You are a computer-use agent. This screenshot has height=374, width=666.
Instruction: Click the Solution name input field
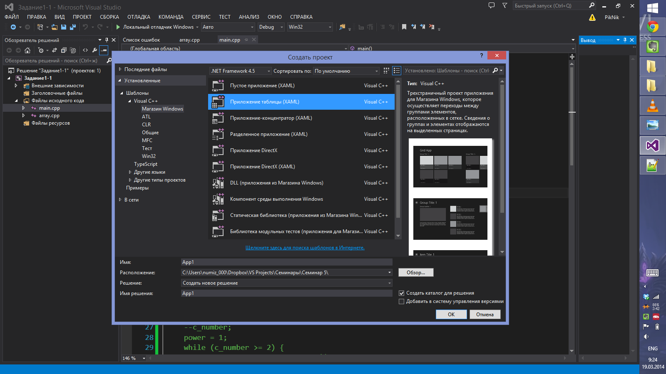pos(287,293)
